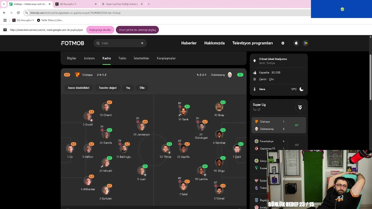Click Göztepe team name in lineup header

click(87, 75)
